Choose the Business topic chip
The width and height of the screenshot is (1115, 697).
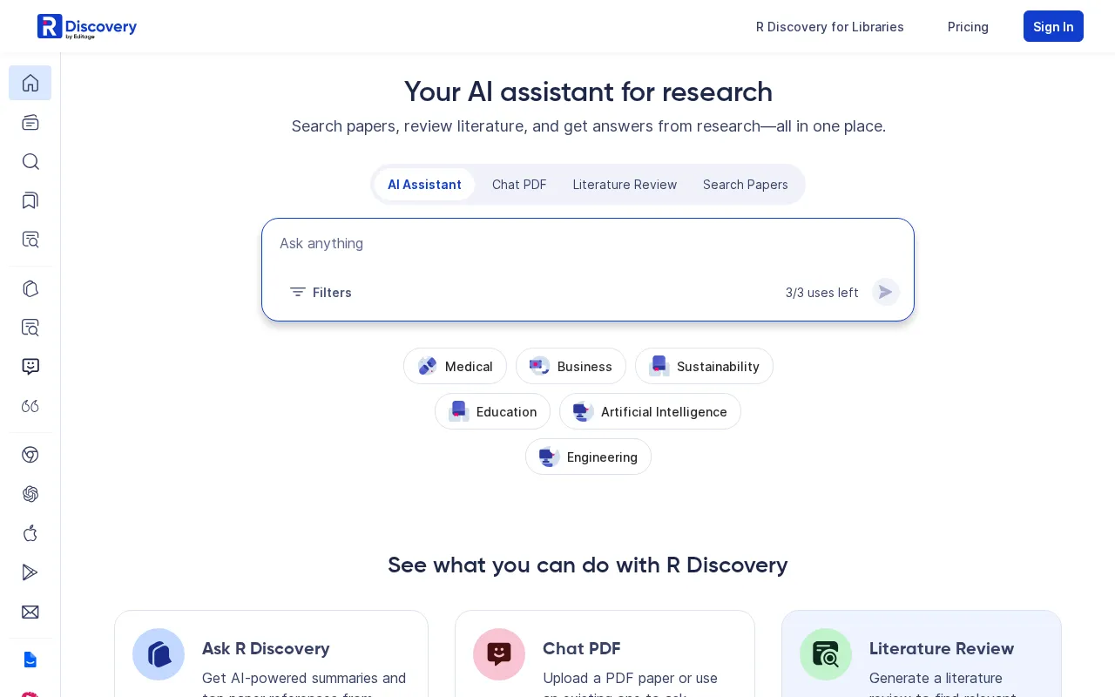click(571, 366)
